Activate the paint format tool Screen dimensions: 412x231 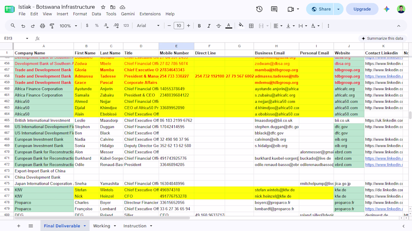pos(52,26)
